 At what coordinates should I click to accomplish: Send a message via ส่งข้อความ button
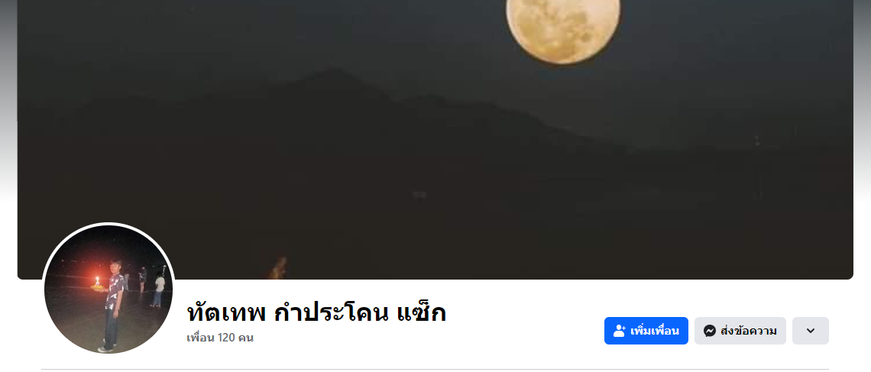click(x=740, y=331)
